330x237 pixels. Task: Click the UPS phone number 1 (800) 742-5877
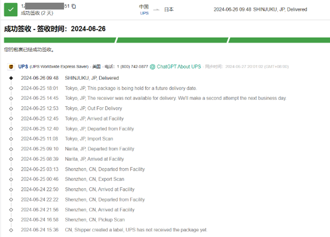[133, 67]
